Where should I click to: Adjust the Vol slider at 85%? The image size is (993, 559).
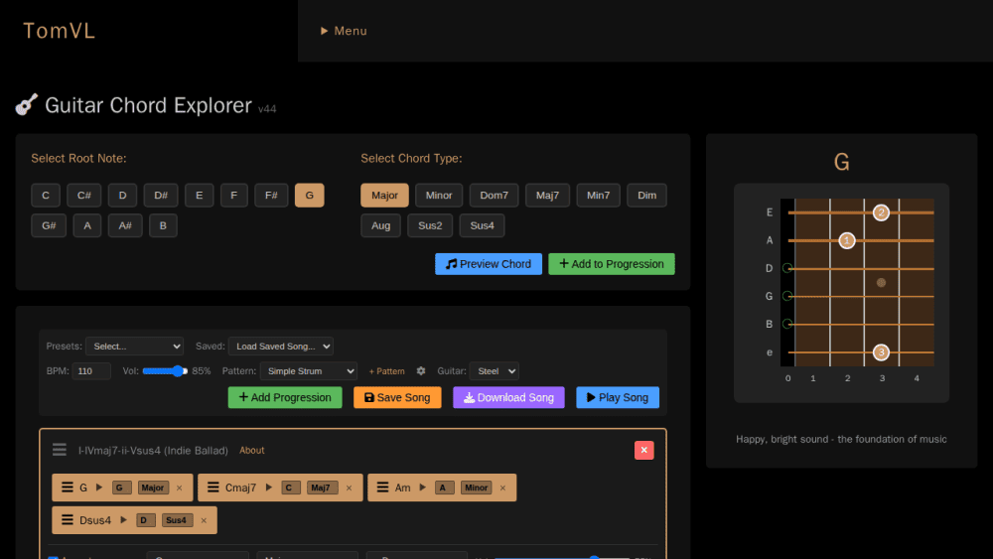(x=165, y=371)
